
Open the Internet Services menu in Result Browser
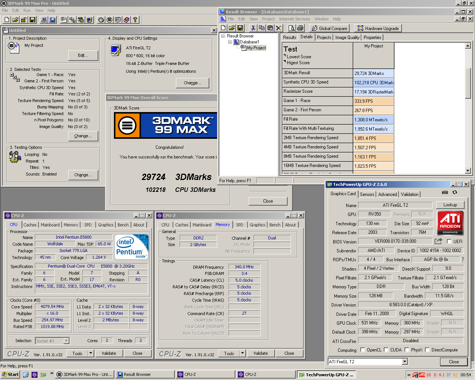coord(294,19)
